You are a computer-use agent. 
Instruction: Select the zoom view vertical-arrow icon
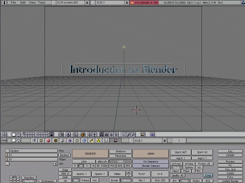click(x=94, y=135)
